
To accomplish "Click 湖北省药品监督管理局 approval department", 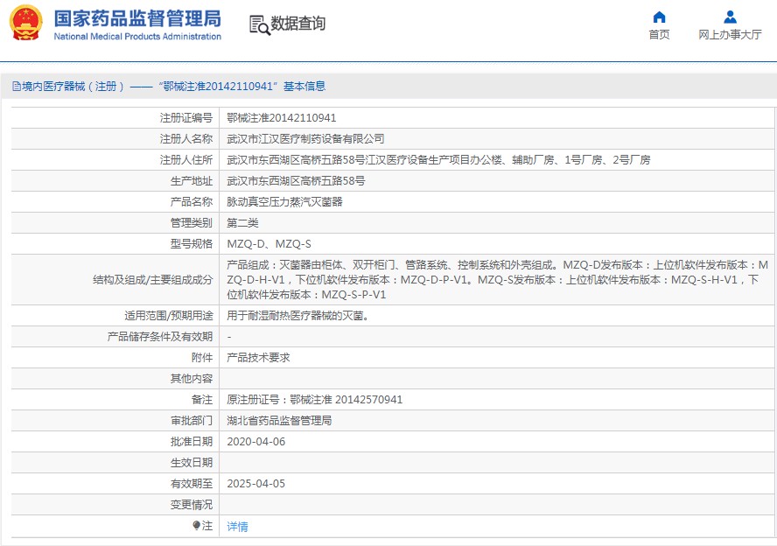I will (x=279, y=421).
